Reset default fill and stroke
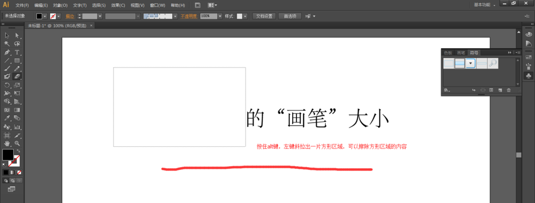 pos(4,164)
